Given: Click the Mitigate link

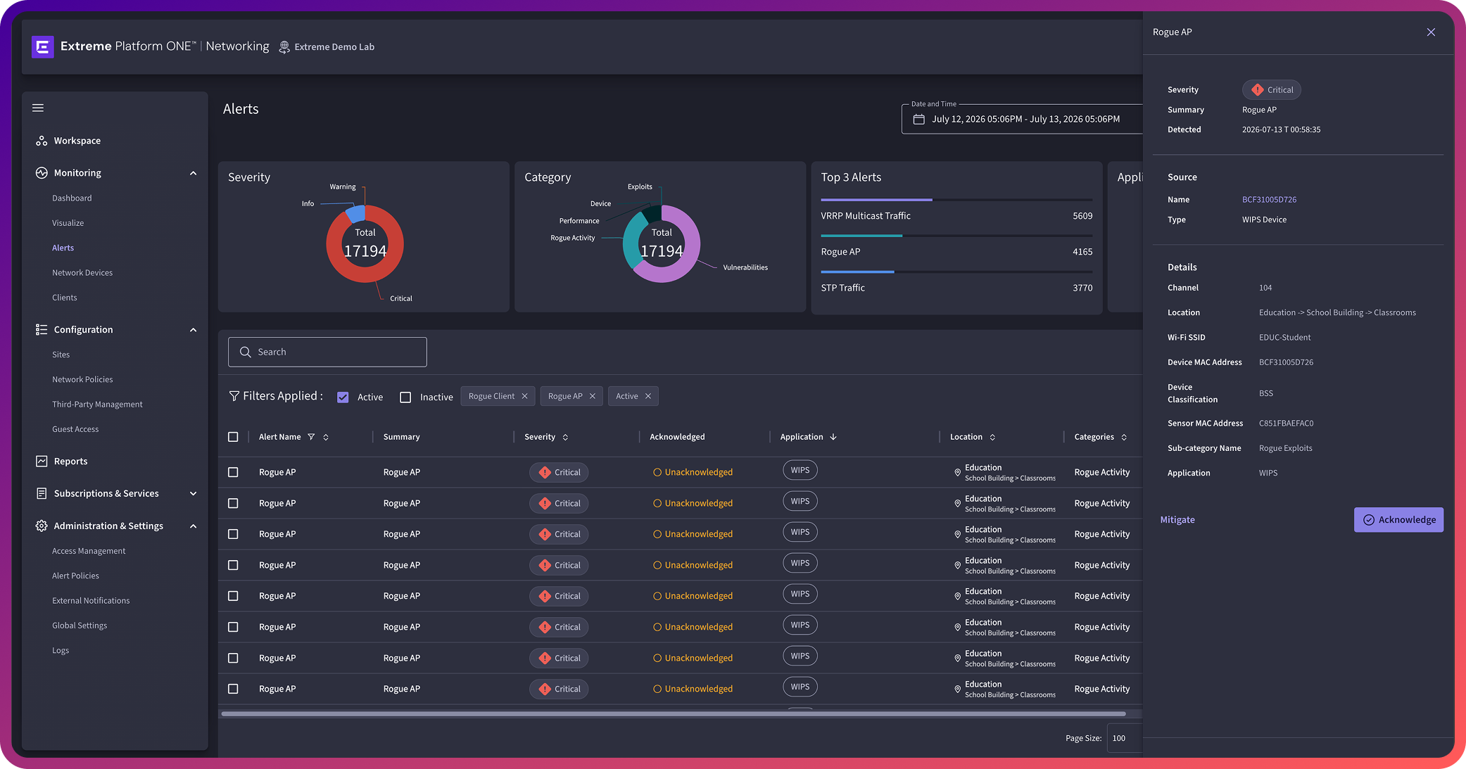Looking at the screenshot, I should coord(1177,520).
